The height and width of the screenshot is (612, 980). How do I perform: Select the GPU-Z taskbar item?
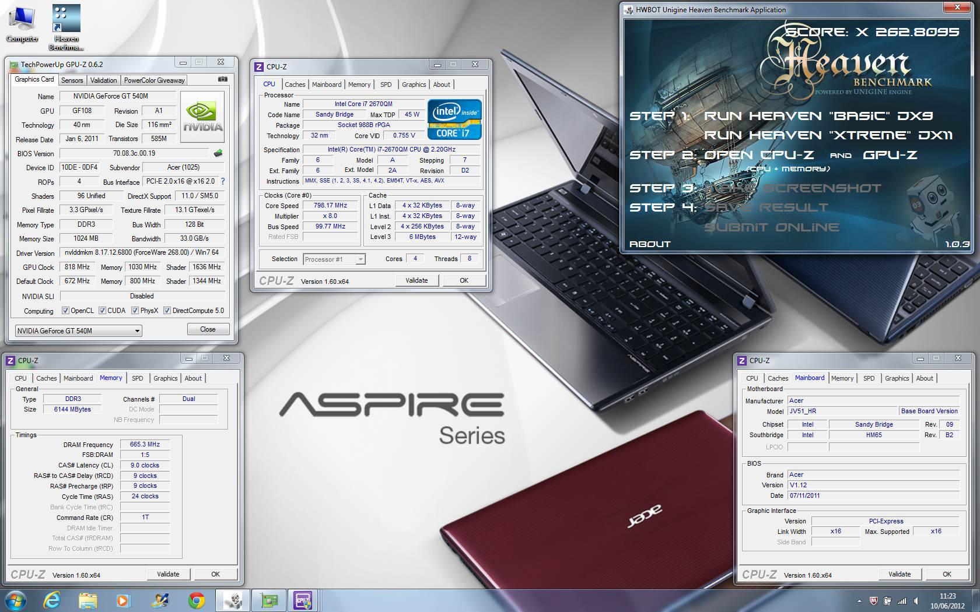coord(269,600)
